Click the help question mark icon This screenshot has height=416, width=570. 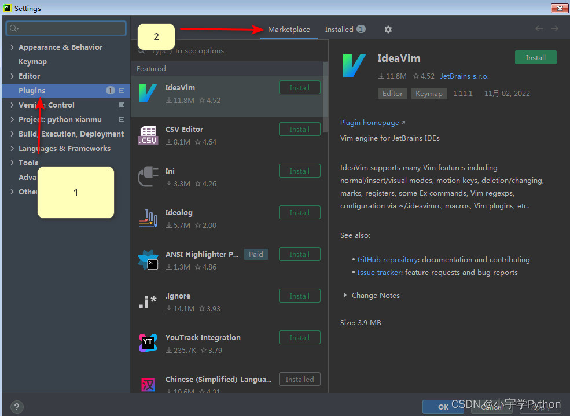click(17, 407)
